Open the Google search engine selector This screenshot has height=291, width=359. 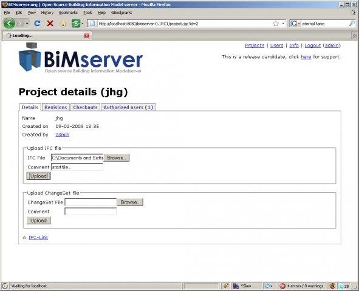click(x=295, y=23)
